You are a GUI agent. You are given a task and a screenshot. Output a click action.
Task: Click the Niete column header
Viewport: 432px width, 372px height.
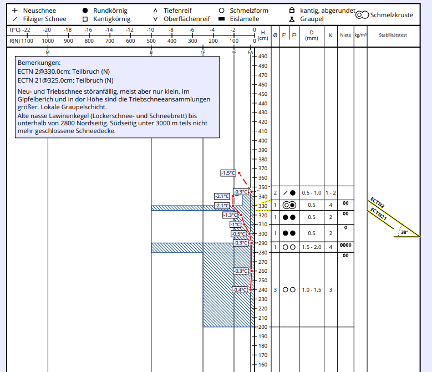tap(345, 35)
